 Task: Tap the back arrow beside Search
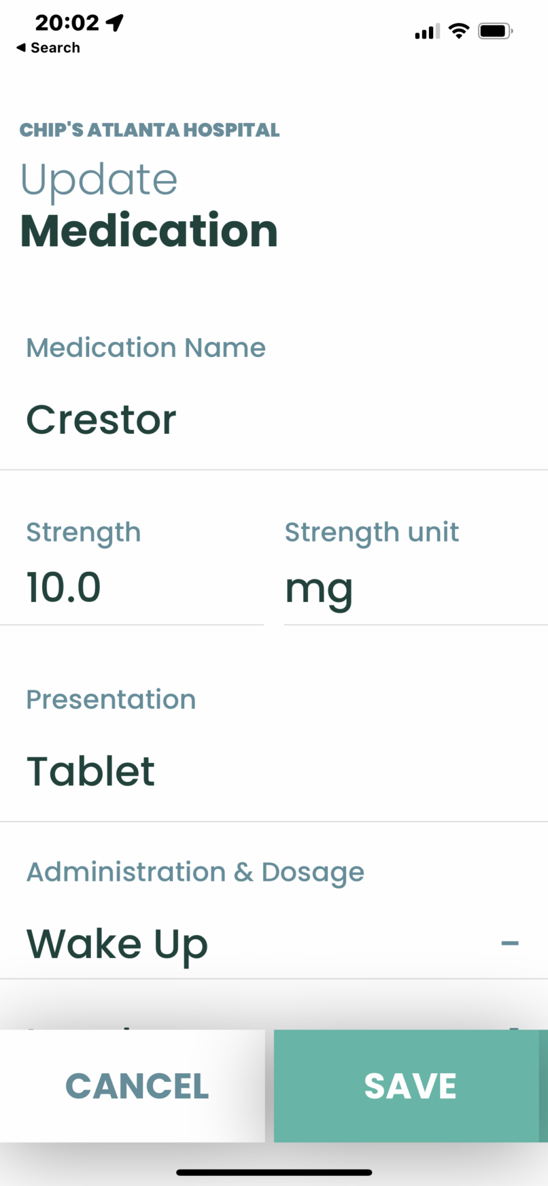click(x=21, y=48)
